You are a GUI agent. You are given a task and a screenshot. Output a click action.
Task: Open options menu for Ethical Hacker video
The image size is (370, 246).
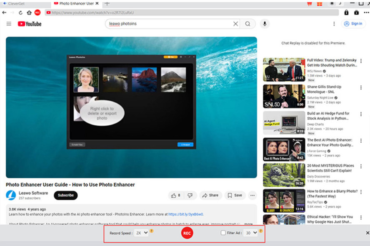click(x=361, y=218)
